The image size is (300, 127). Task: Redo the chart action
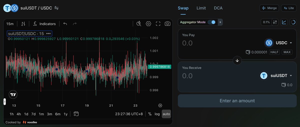click(x=74, y=24)
